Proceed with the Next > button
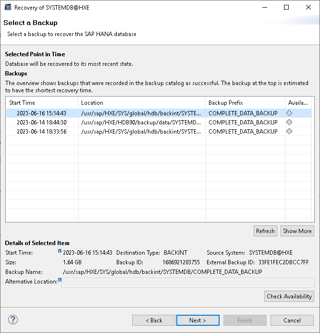320x333 pixels. pos(198,320)
